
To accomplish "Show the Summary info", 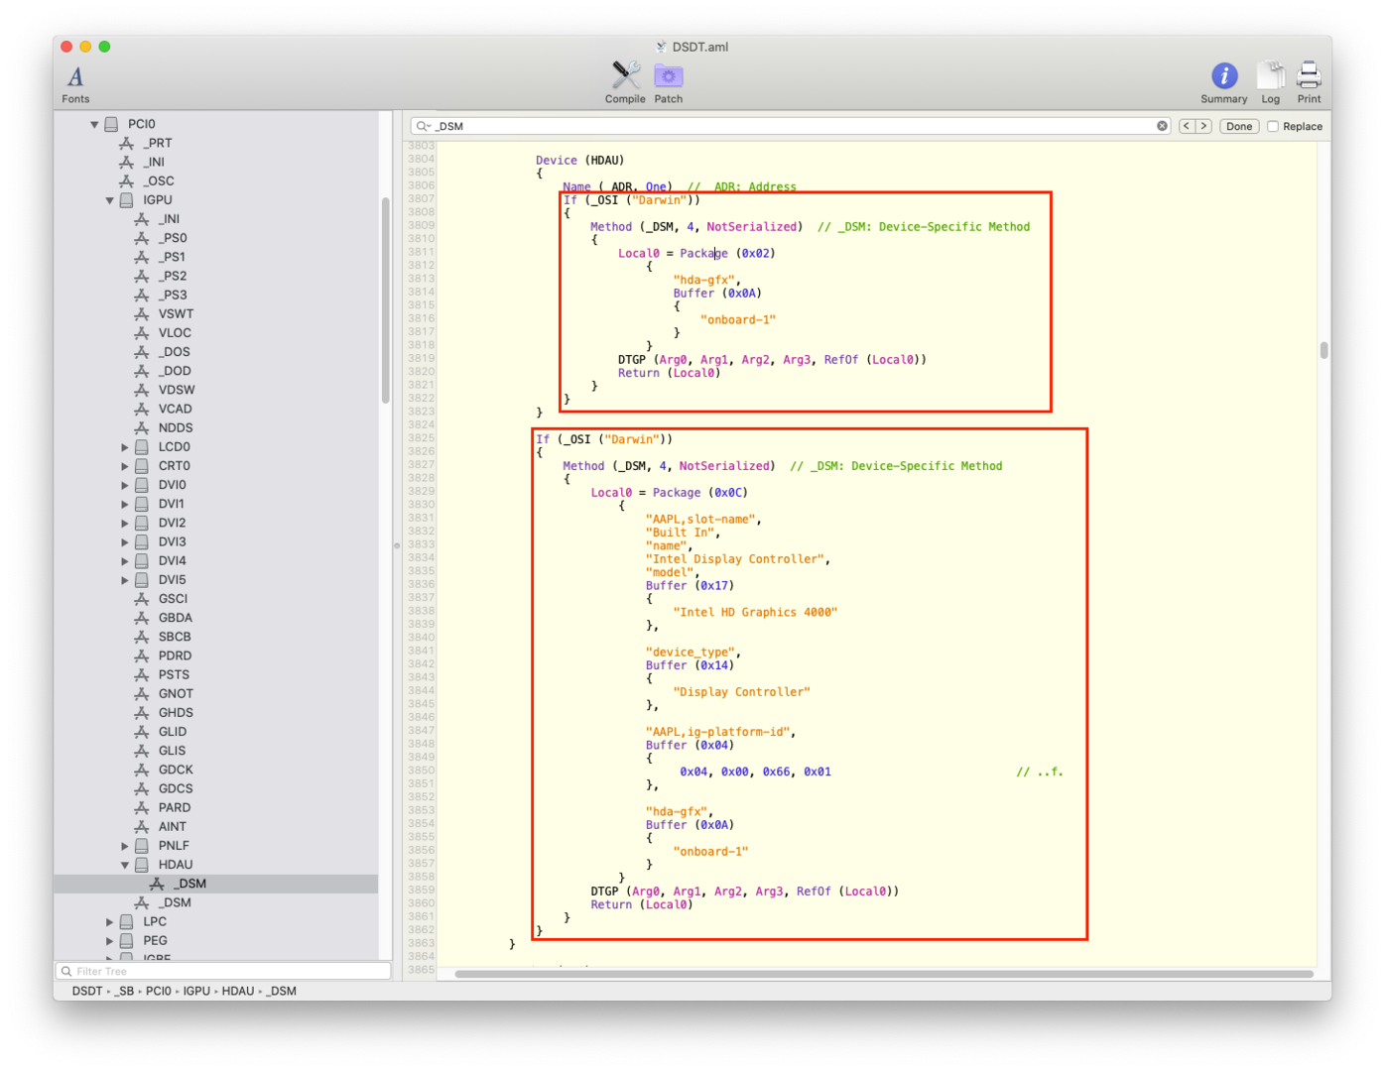I will (1224, 76).
